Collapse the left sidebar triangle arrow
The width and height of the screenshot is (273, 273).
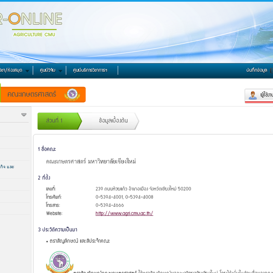tap(24, 115)
